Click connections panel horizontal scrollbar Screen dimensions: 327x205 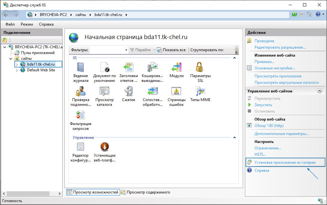(28, 193)
